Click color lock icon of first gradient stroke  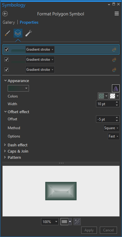point(114,49)
